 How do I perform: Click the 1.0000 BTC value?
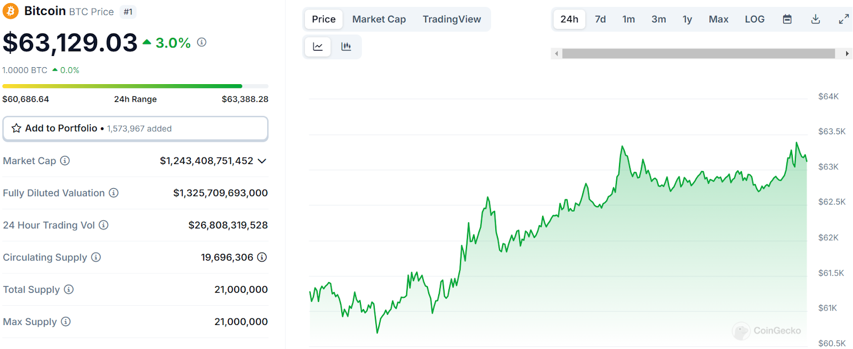(x=25, y=70)
